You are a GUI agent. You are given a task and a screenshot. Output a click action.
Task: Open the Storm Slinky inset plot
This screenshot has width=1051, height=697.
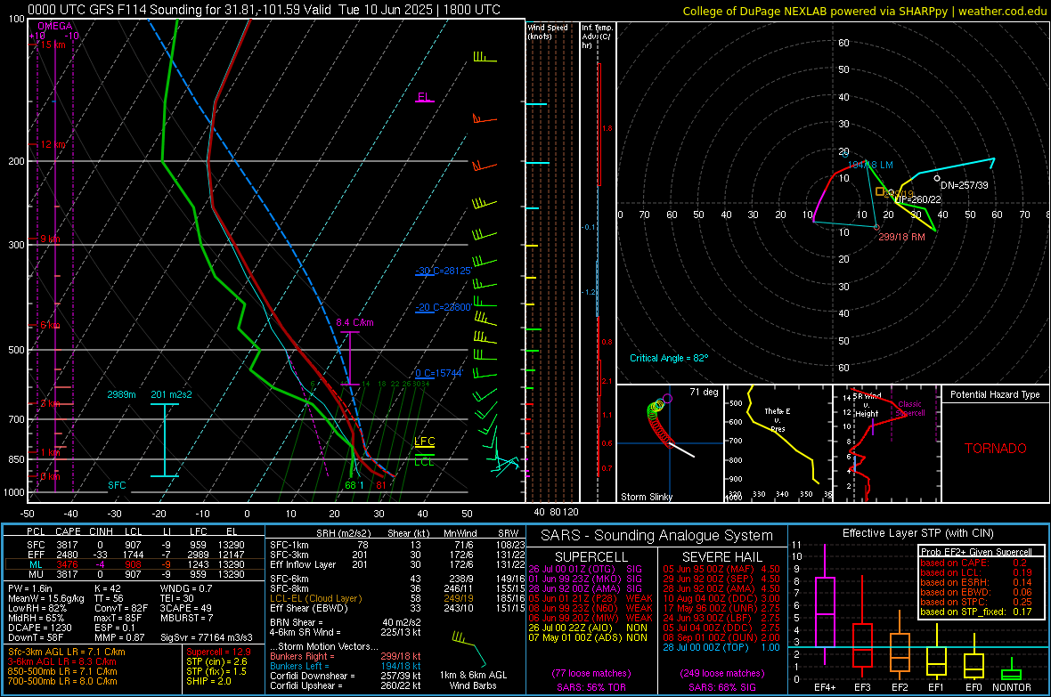(x=670, y=443)
